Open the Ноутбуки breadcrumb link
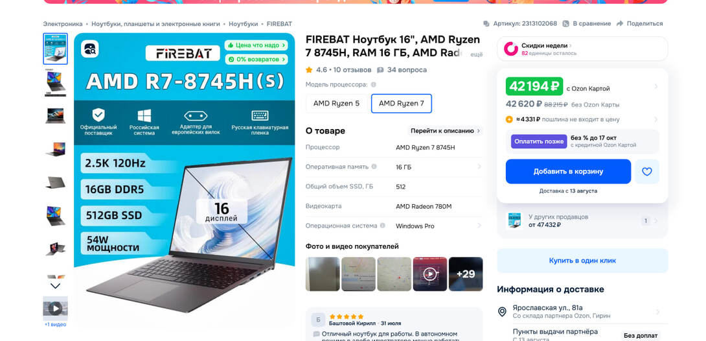Screen dimensions: 706x341 click(243, 24)
